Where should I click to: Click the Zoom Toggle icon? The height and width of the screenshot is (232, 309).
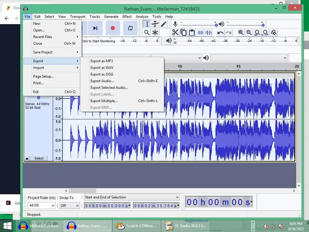[x=274, y=32]
